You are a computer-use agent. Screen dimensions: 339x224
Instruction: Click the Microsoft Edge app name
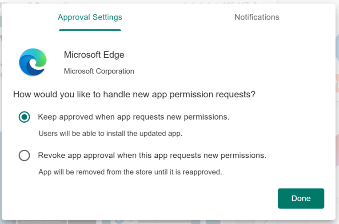click(94, 55)
